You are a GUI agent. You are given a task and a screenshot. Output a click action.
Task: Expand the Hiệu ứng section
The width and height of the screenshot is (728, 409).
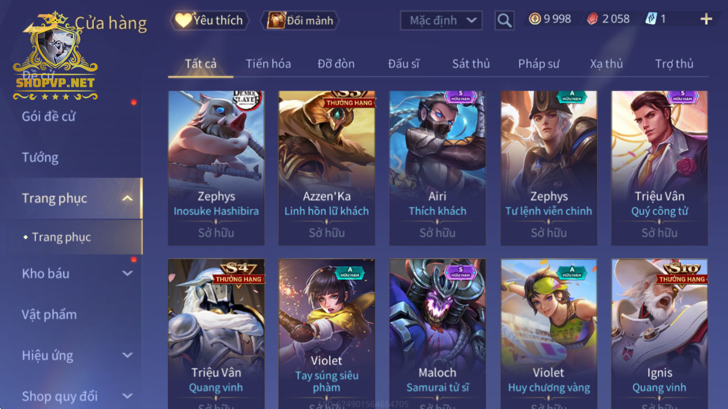point(127,355)
